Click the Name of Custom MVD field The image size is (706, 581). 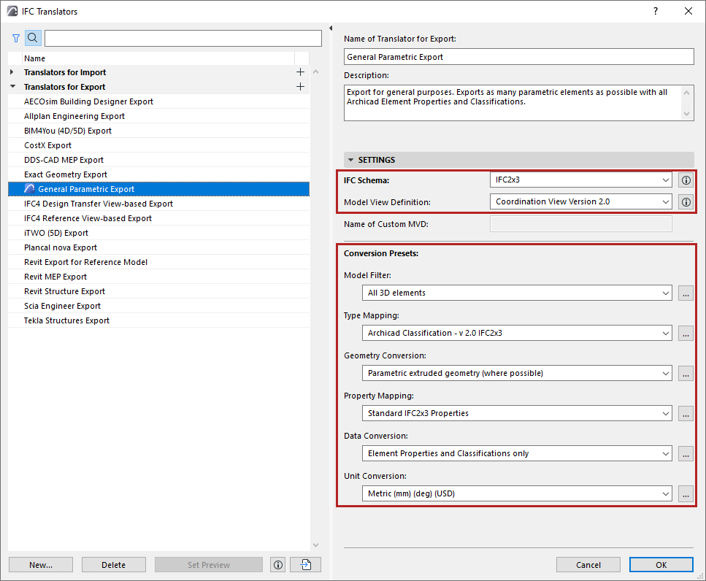click(581, 224)
